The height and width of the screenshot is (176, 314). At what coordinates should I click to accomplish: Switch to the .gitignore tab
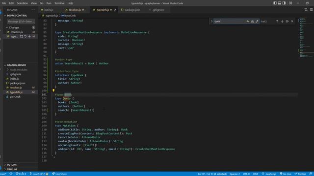click(158, 10)
